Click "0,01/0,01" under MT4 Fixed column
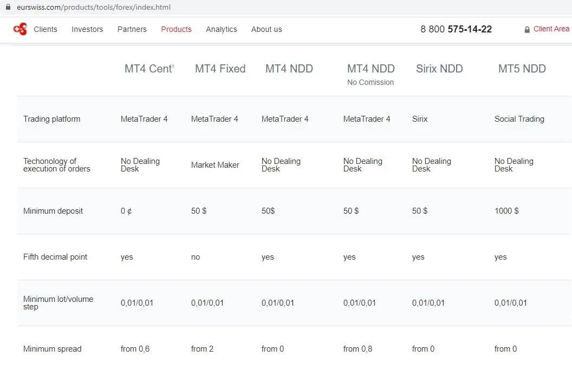Image resolution: width=572 pixels, height=370 pixels. click(x=207, y=303)
